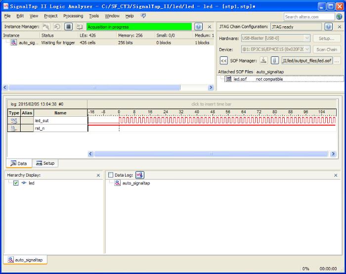Image resolution: width=346 pixels, height=274 pixels.
Task: Click the hardware Setup... button
Action: [x=326, y=38]
